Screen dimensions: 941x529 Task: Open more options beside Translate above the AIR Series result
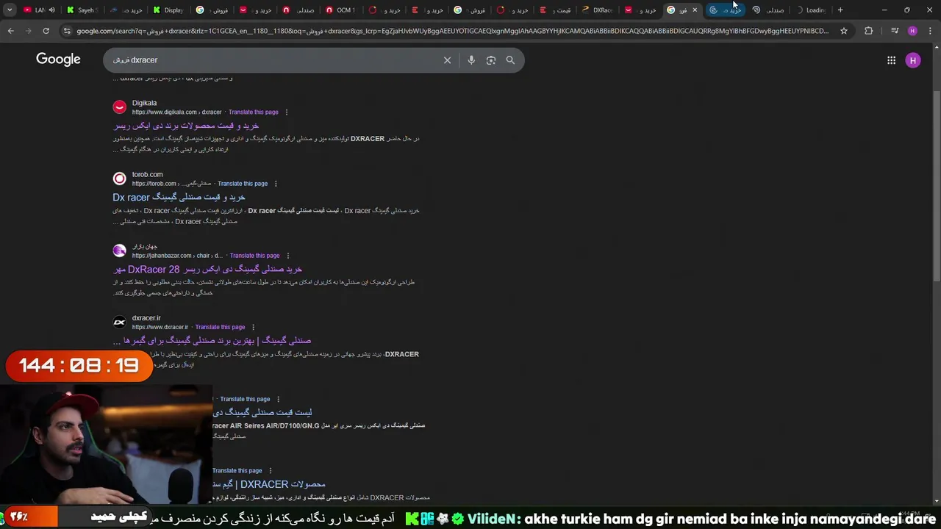point(278,399)
